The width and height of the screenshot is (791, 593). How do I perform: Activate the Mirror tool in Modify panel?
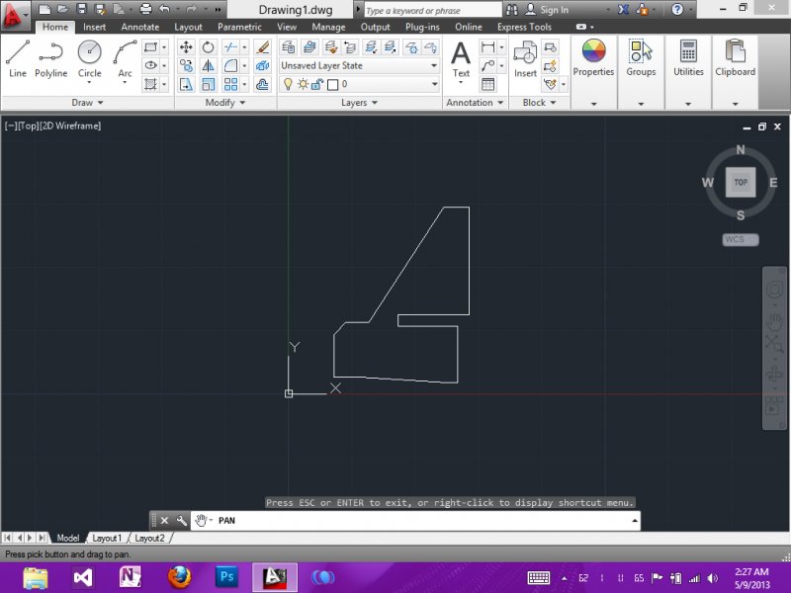click(x=208, y=65)
